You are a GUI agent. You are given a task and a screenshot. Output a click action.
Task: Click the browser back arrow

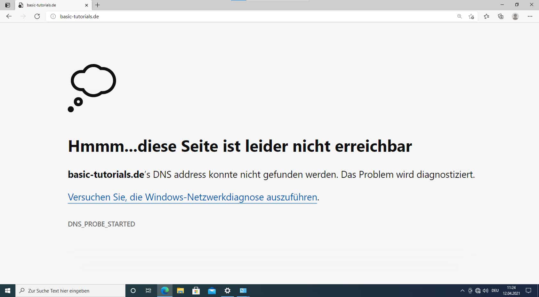tap(9, 16)
